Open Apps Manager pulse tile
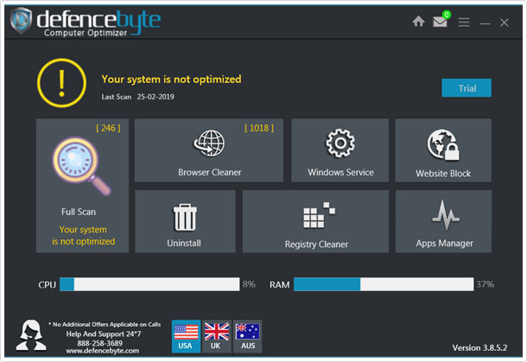Screen dimensions: 527x362 click(443, 221)
